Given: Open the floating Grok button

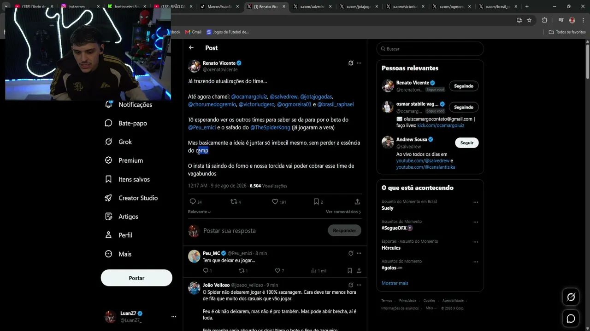Looking at the screenshot, I should coord(571,297).
